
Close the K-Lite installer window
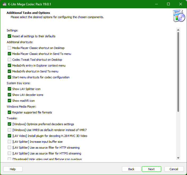[181, 4]
